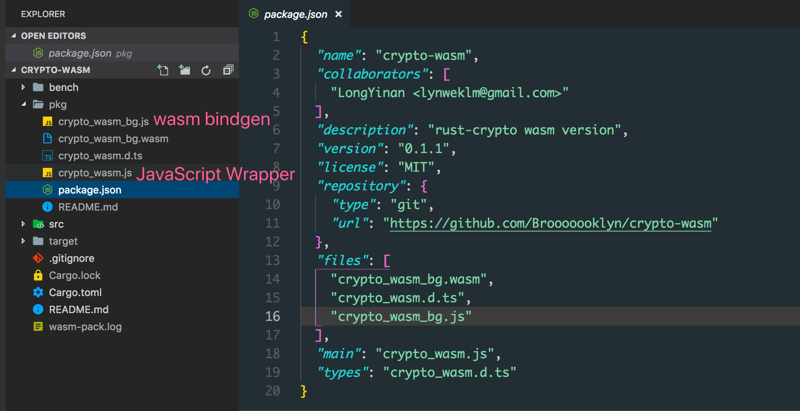Expand the target folder
Image resolution: width=800 pixels, height=411 pixels.
[23, 241]
